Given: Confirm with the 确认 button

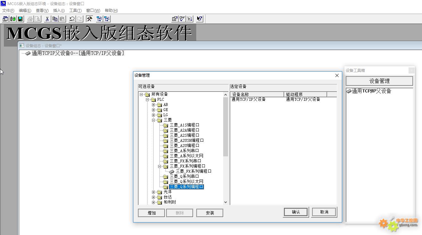Looking at the screenshot, I should click(296, 212).
